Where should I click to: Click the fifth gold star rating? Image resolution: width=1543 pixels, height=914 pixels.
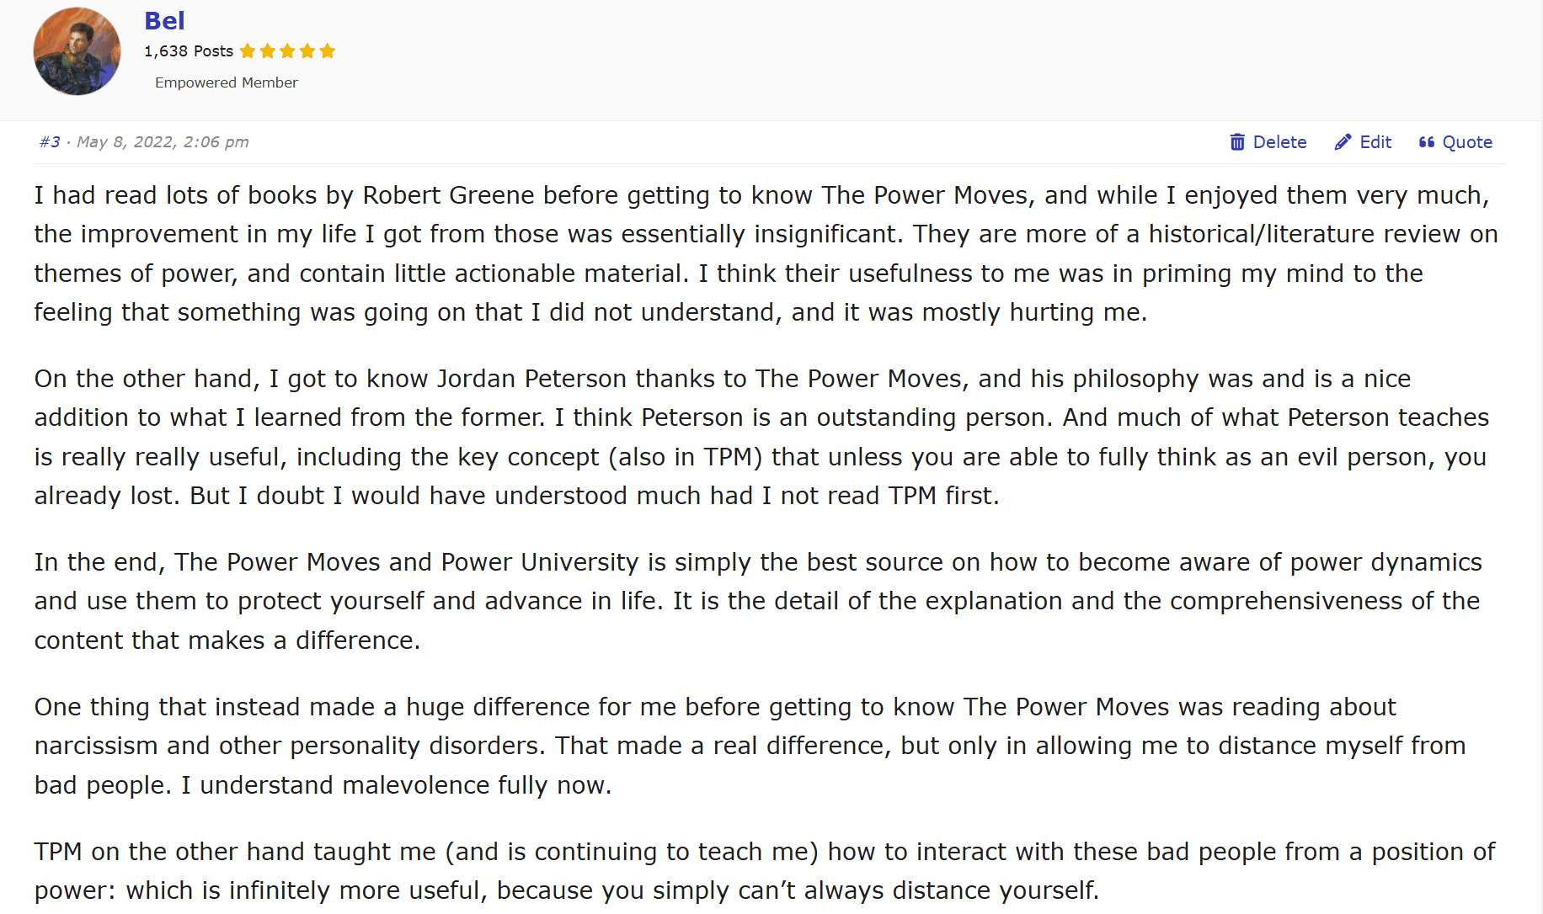328,51
